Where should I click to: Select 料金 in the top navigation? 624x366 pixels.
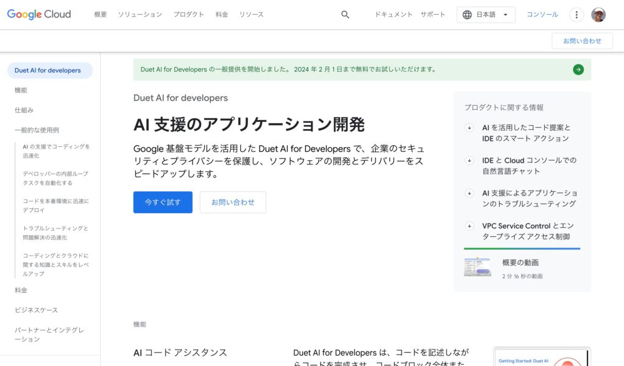[x=222, y=15]
